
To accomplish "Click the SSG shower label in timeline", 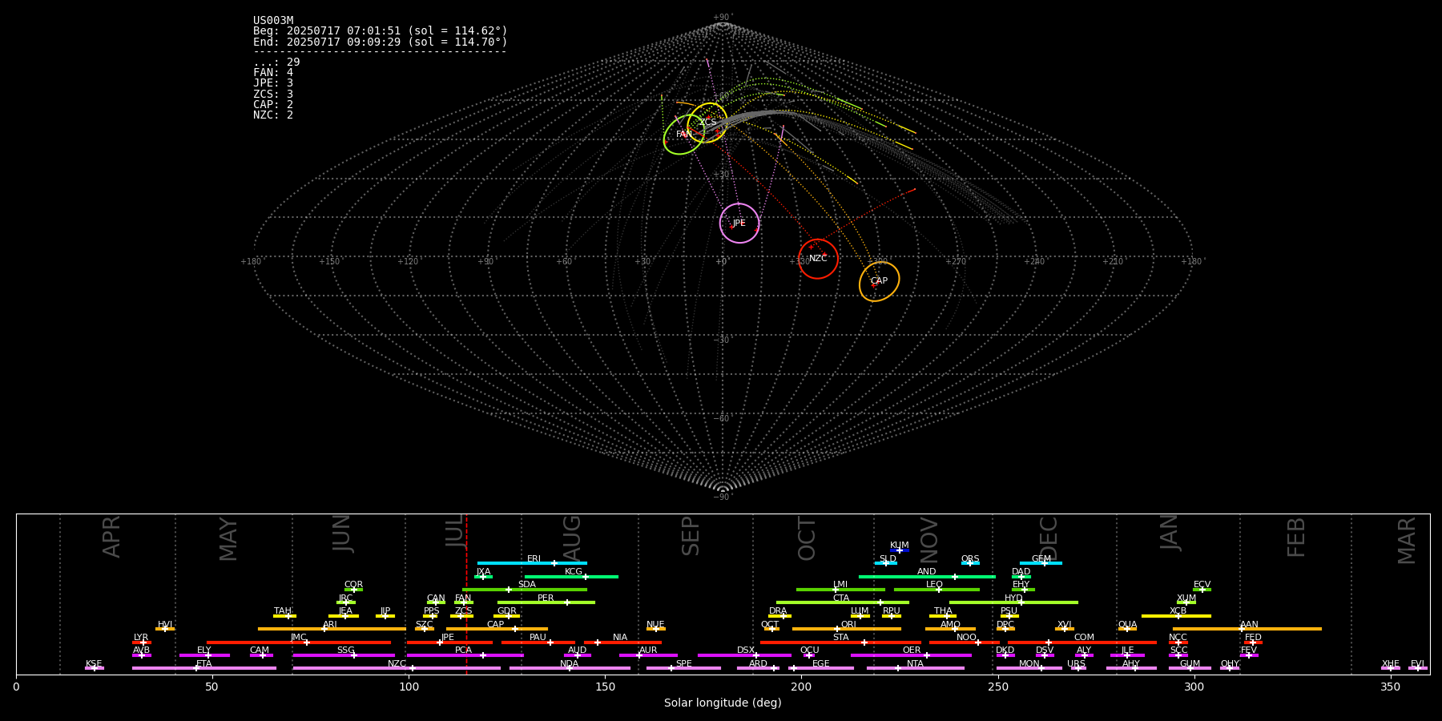I will pos(345,651).
